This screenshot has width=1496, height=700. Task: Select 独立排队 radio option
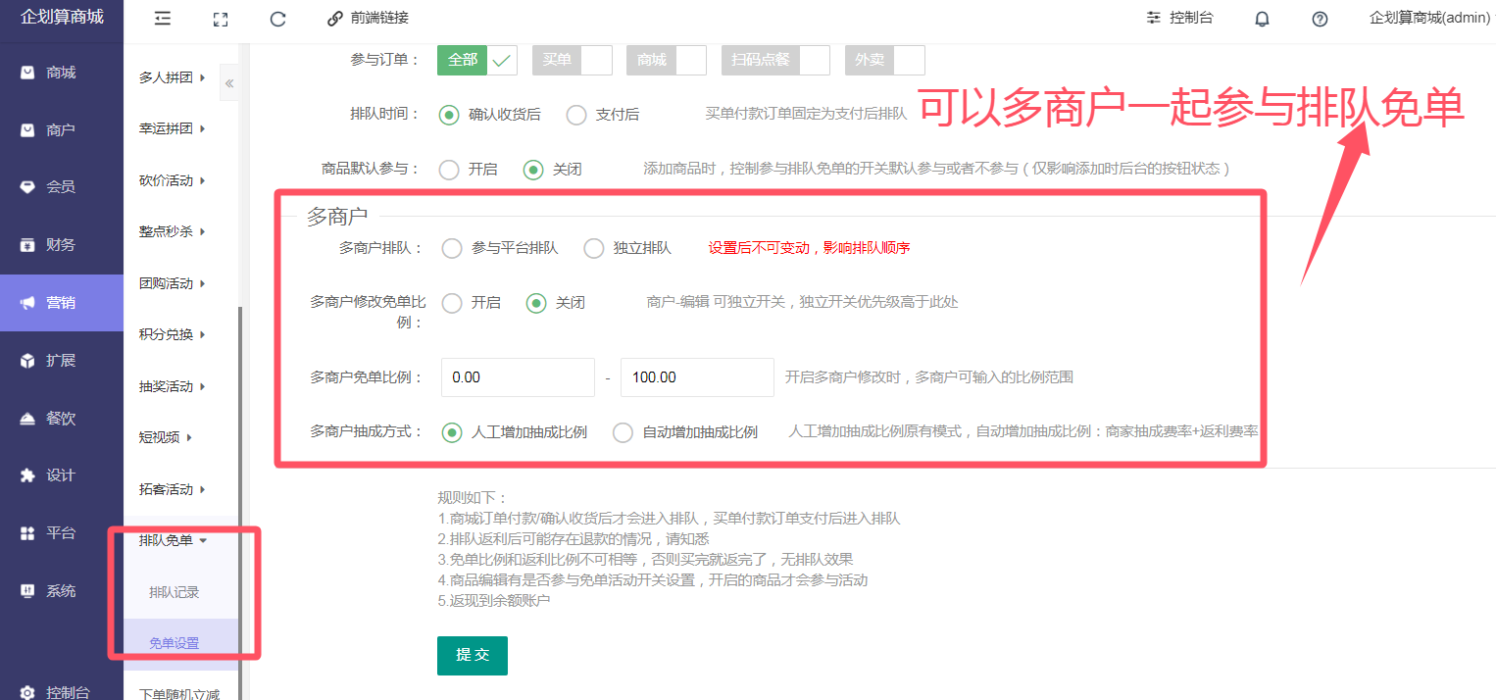point(593,249)
